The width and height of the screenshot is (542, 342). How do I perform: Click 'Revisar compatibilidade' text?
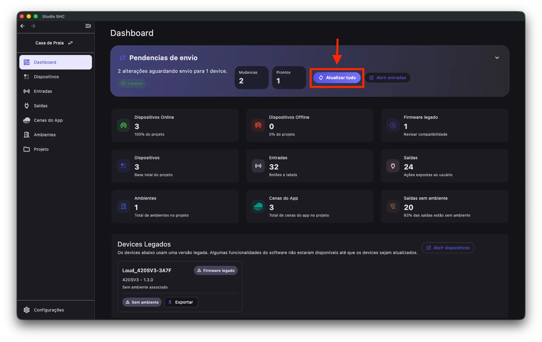pos(425,134)
